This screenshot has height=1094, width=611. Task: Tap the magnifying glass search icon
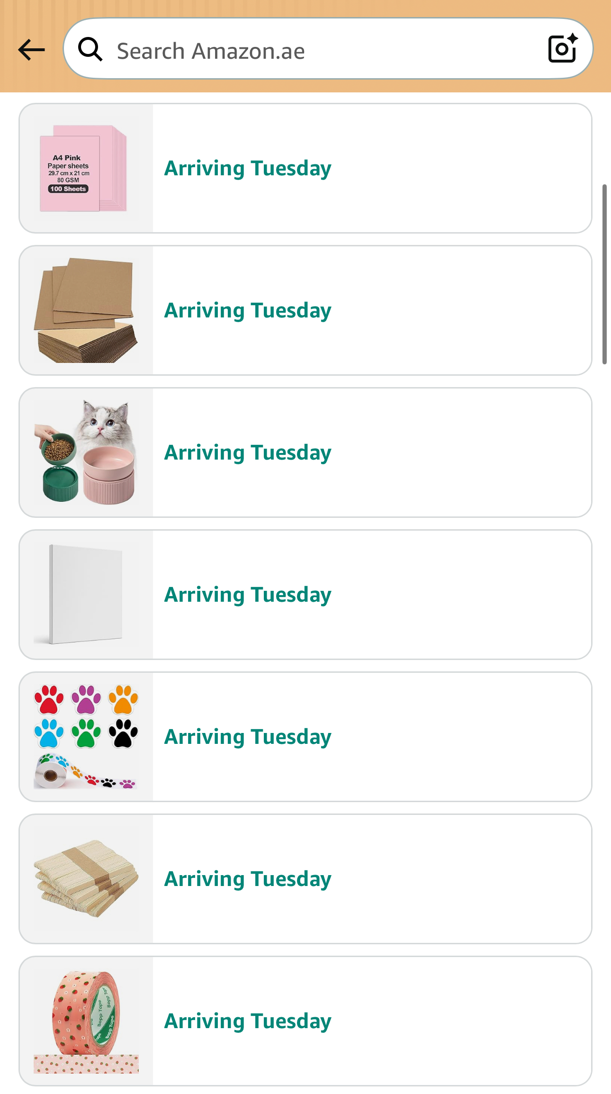pyautogui.click(x=90, y=50)
